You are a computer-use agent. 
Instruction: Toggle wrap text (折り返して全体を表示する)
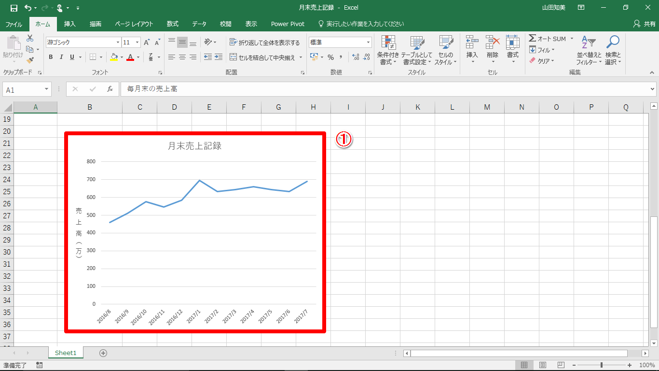pos(265,43)
